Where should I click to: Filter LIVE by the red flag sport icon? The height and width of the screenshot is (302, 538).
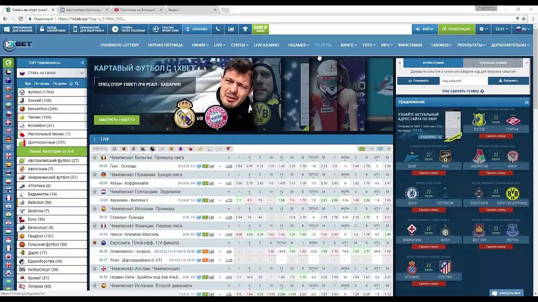coord(228,148)
